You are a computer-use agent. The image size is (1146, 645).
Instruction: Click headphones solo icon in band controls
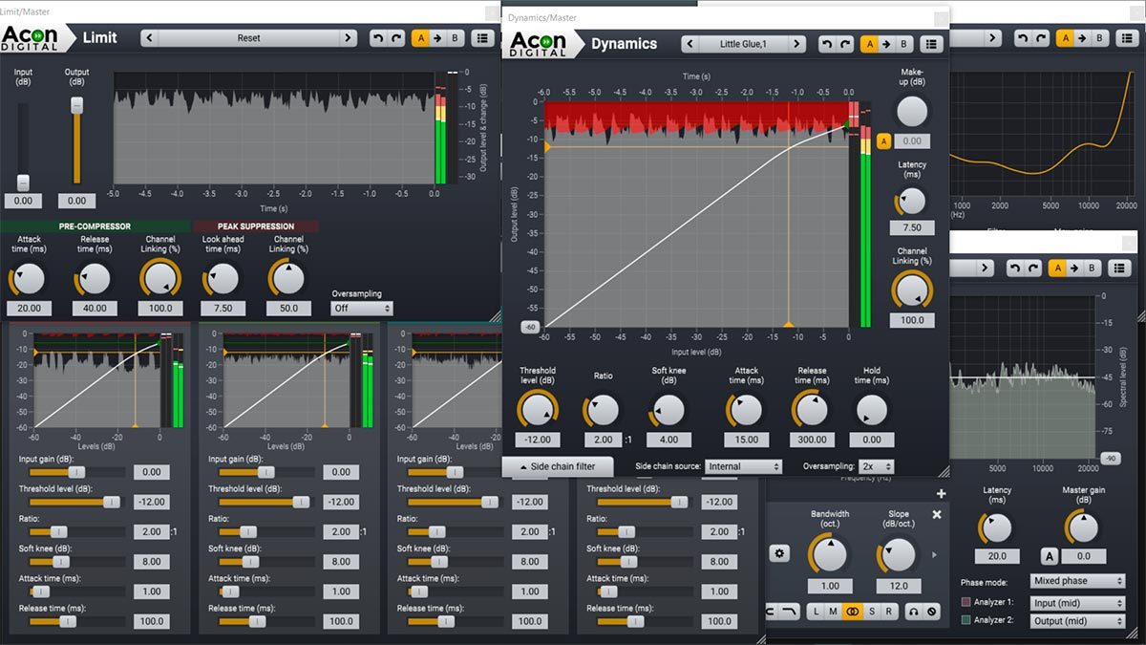(915, 611)
